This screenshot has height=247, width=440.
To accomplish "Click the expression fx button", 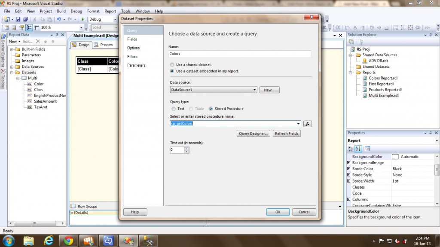I will [x=307, y=124].
